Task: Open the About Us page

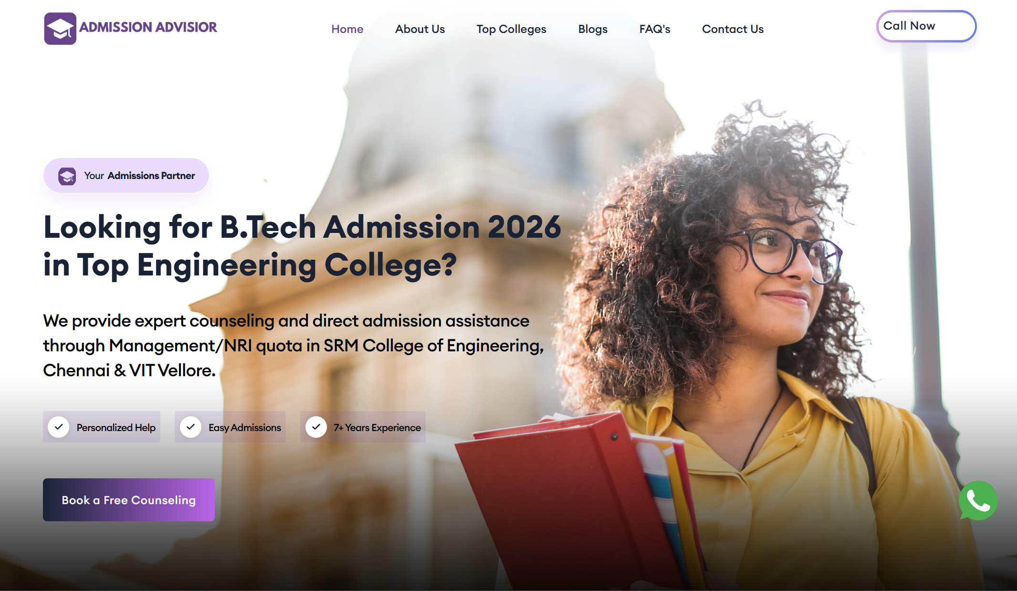Action: point(420,29)
